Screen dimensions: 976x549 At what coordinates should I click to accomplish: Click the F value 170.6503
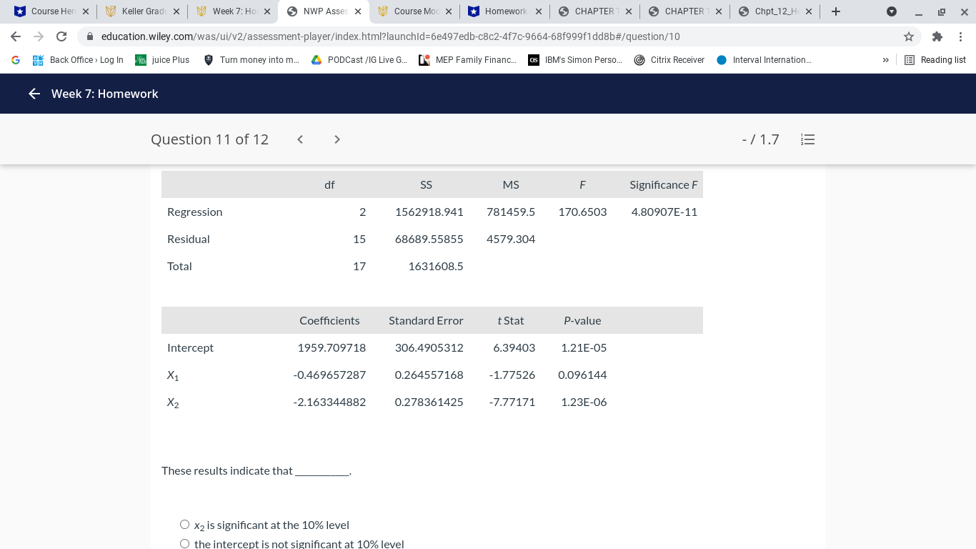click(582, 212)
